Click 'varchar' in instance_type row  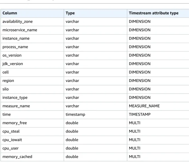click(x=72, y=98)
